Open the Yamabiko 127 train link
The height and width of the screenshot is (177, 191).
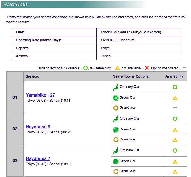coord(40,95)
